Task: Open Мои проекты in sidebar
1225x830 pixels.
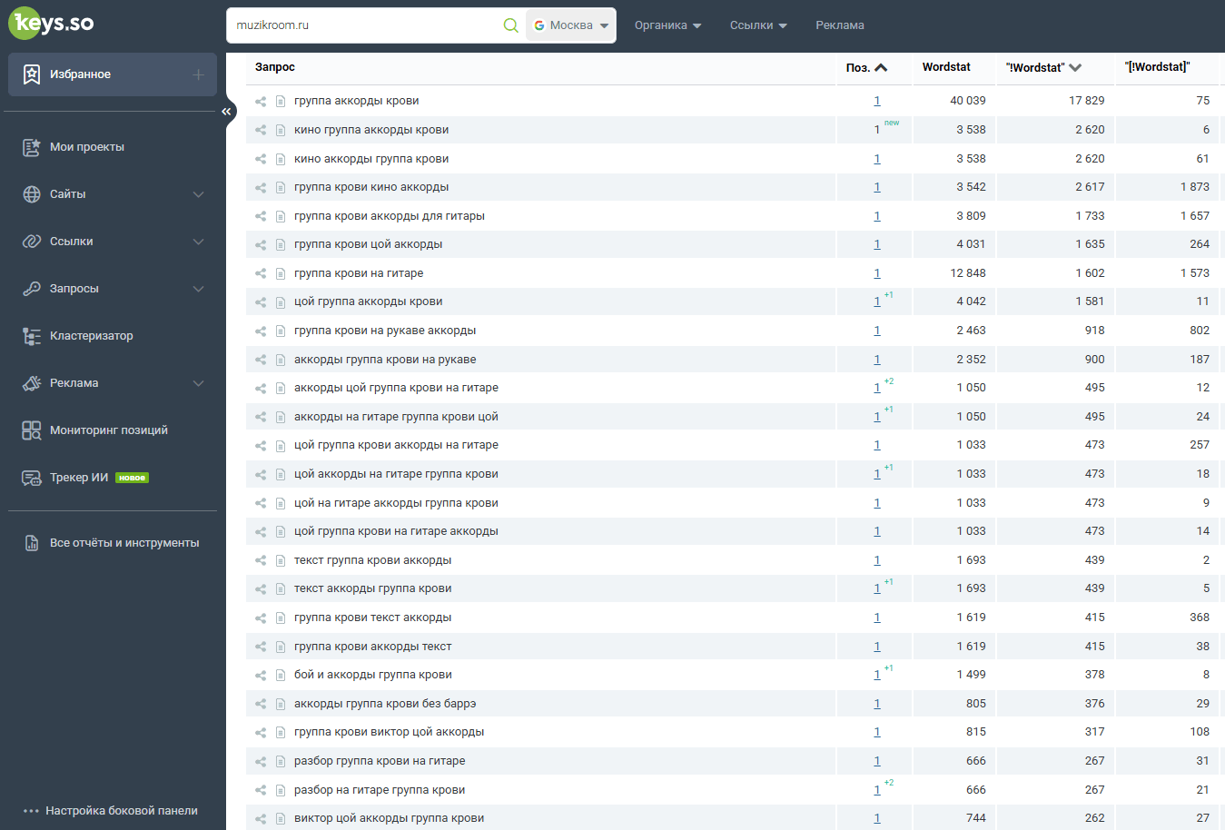Action: (x=87, y=147)
